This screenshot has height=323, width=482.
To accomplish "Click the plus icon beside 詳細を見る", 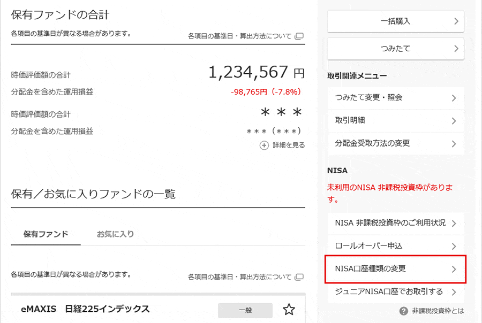I will 264,145.
